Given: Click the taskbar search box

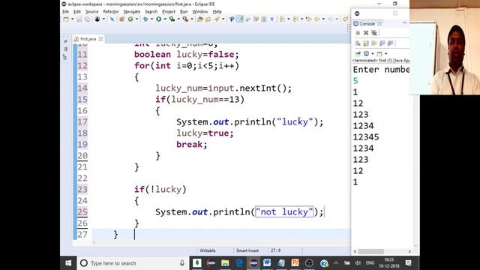Looking at the screenshot, I should click(132, 263).
